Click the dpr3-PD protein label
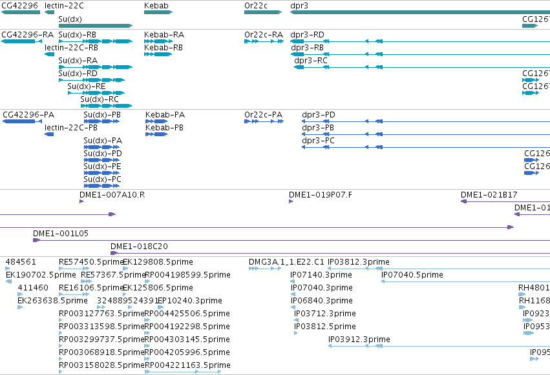The width and height of the screenshot is (550, 375). pos(319,115)
